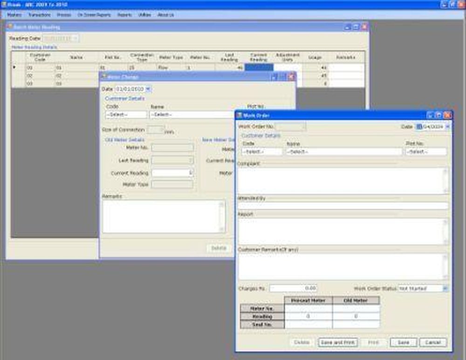Screen dimensions: 466x360
Task: Click the Attended By field
Action: pos(343,206)
